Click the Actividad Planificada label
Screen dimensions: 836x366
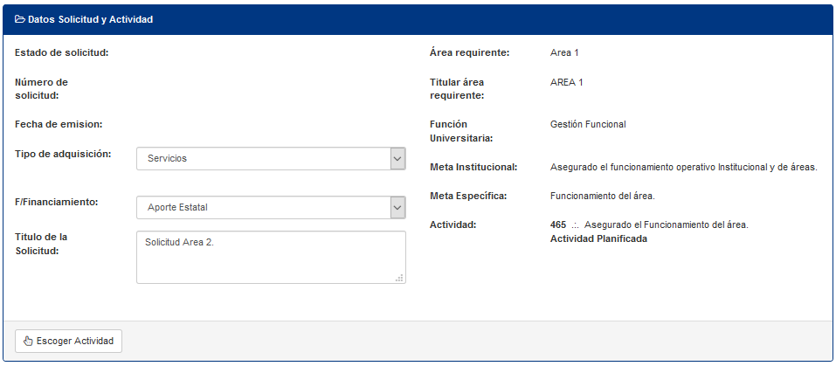click(598, 238)
